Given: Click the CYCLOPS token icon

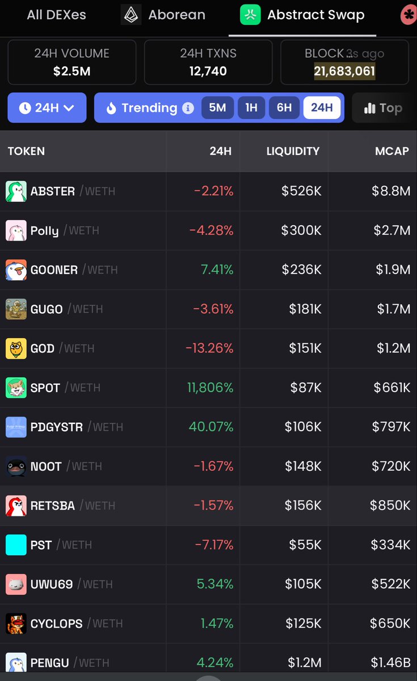Looking at the screenshot, I should [16, 624].
